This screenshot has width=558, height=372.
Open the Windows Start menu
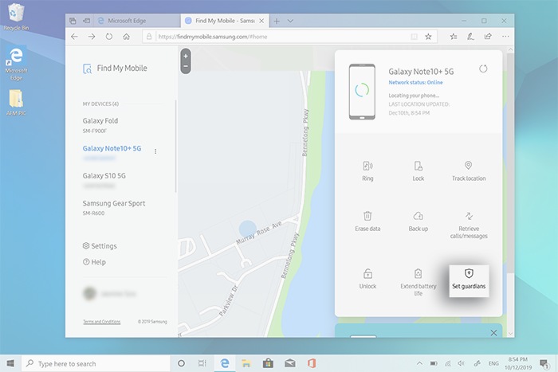10,363
